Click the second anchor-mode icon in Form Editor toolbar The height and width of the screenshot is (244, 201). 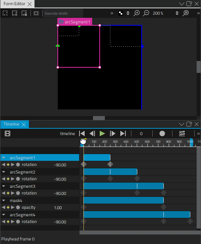click(15, 13)
